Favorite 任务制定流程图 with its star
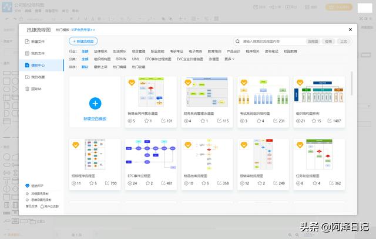 coord(315,183)
